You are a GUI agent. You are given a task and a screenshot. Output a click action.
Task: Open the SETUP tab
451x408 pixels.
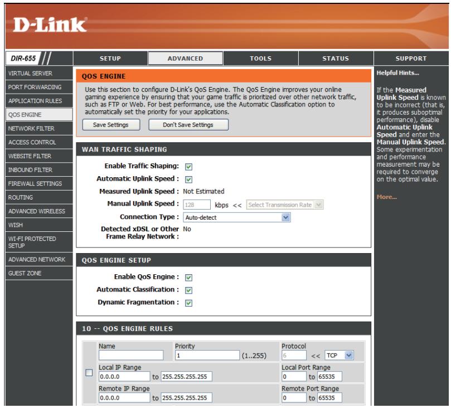tap(110, 59)
